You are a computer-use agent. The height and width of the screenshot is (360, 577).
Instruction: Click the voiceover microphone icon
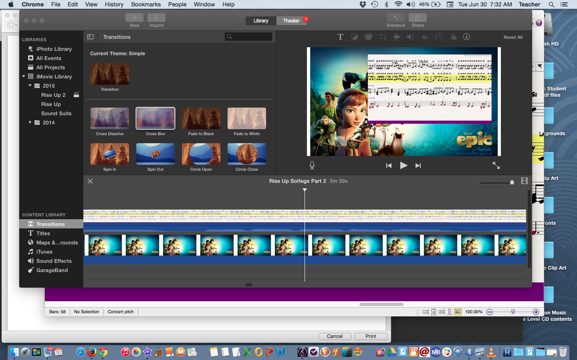tap(312, 165)
